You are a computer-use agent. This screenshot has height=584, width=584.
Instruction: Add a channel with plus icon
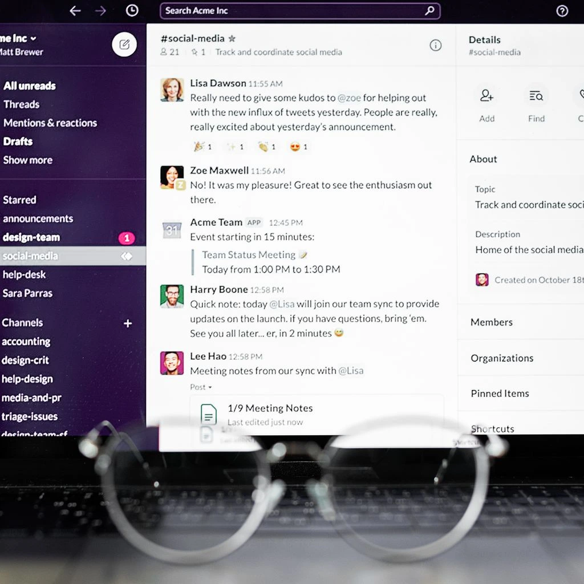128,323
